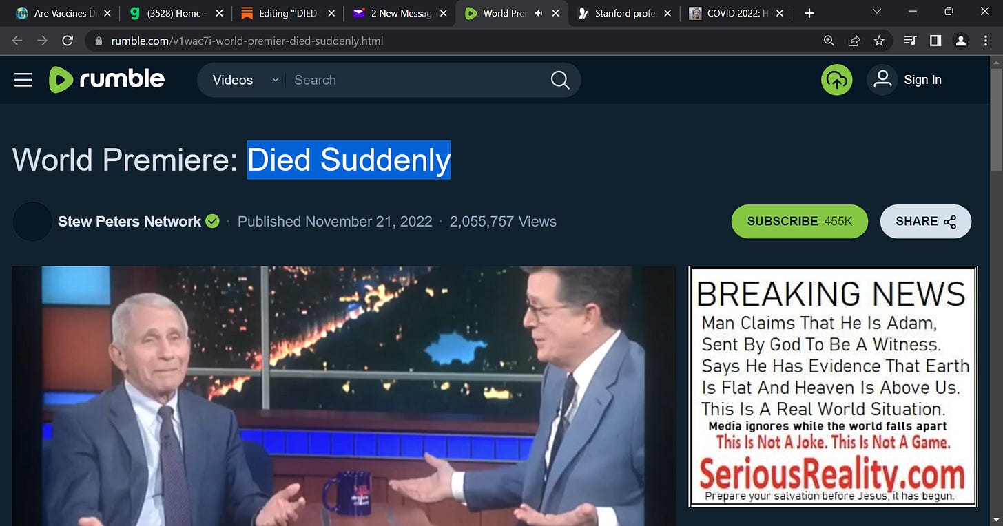Screen dimensions: 1003x526
Task: Click the padlock site info icon
Action: (99, 41)
